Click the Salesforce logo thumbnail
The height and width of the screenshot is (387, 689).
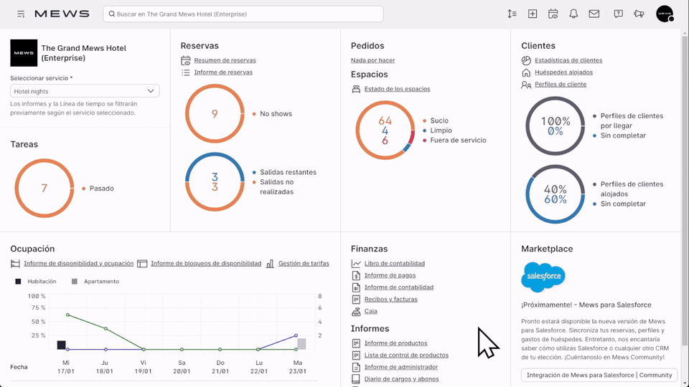tap(543, 277)
